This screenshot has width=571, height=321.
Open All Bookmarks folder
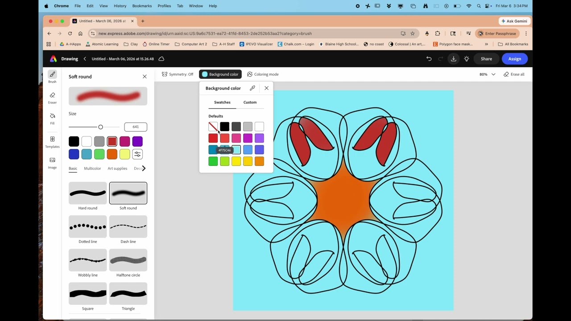pos(513,44)
